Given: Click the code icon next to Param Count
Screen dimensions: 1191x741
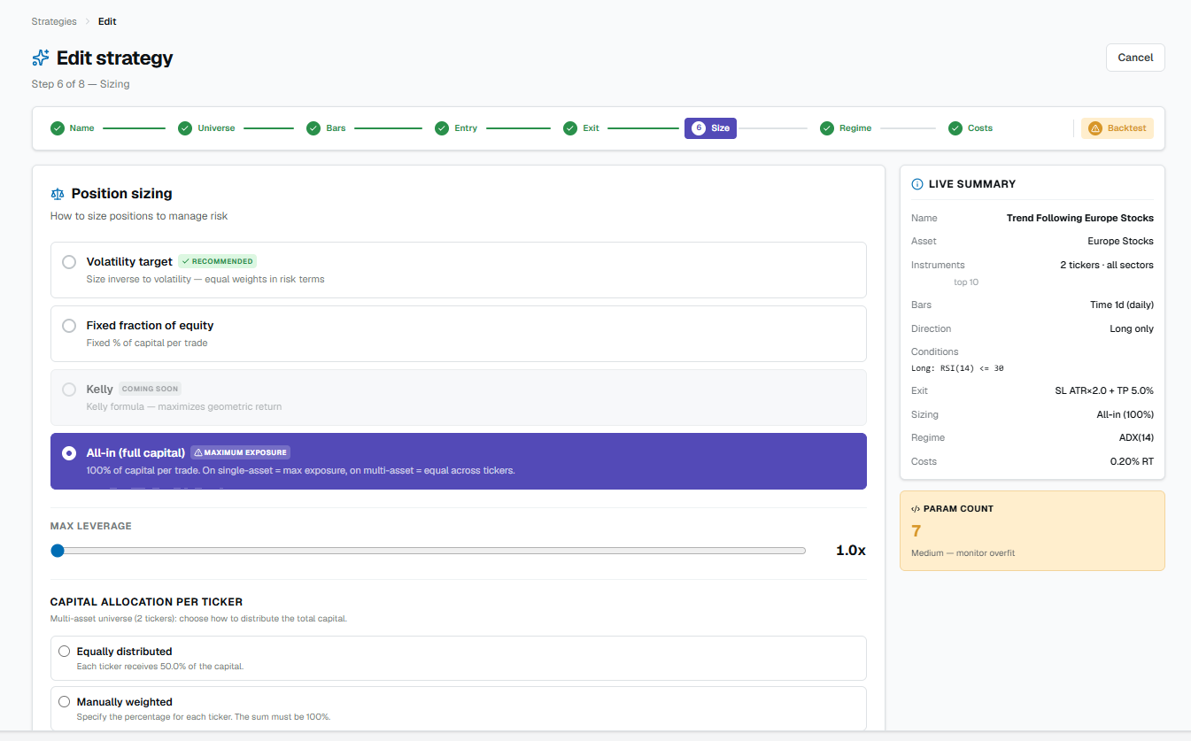Looking at the screenshot, I should (916, 509).
